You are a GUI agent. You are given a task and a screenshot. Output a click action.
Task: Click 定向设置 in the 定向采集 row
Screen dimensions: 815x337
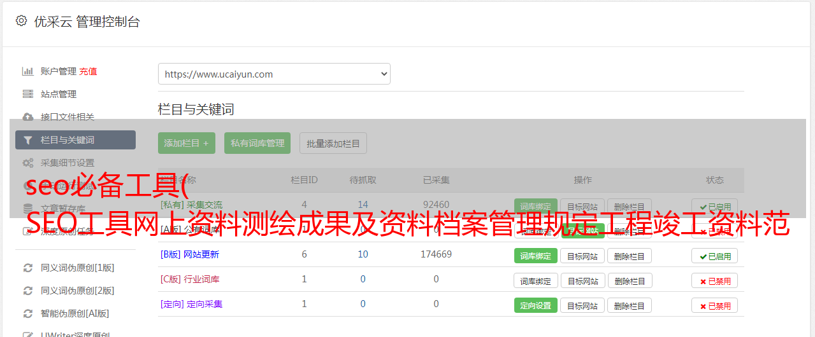[535, 305]
